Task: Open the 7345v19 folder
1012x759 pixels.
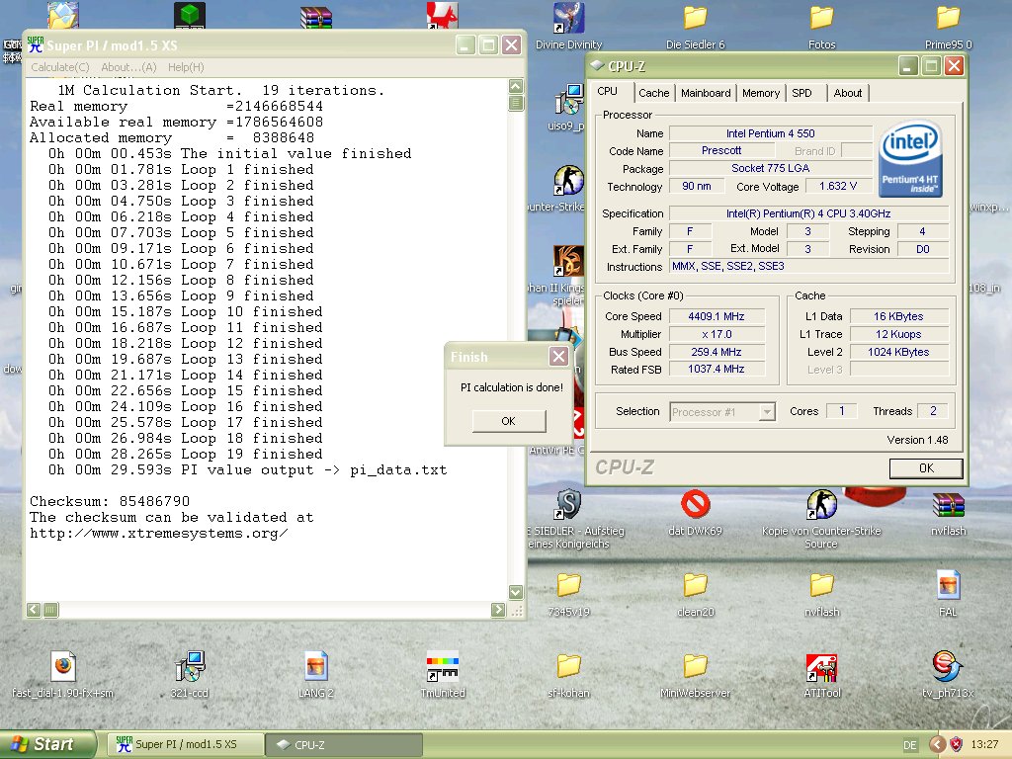Action: (568, 585)
